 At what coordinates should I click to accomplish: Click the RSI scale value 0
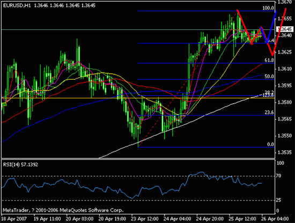click(x=278, y=211)
